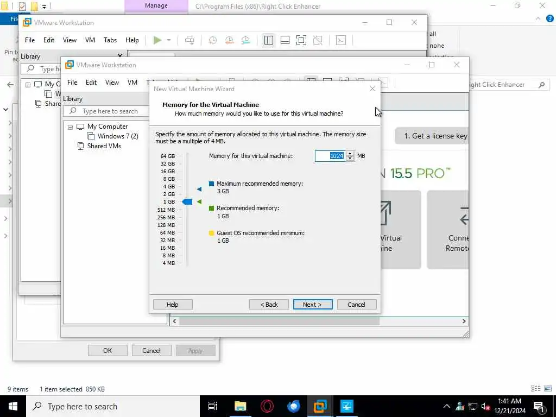Open Opera browser from the taskbar

click(x=267, y=406)
